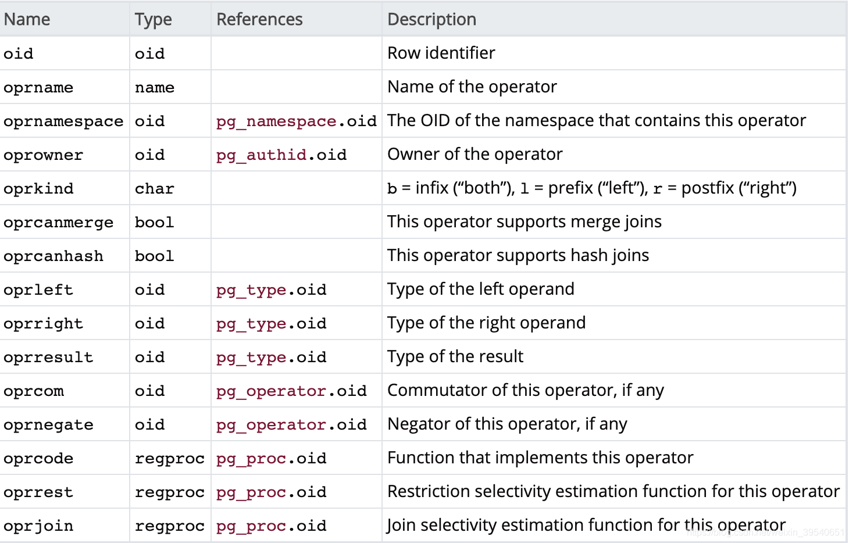The image size is (849, 543).
Task: Open the pg_type link in oprright row
Action: click(x=251, y=324)
